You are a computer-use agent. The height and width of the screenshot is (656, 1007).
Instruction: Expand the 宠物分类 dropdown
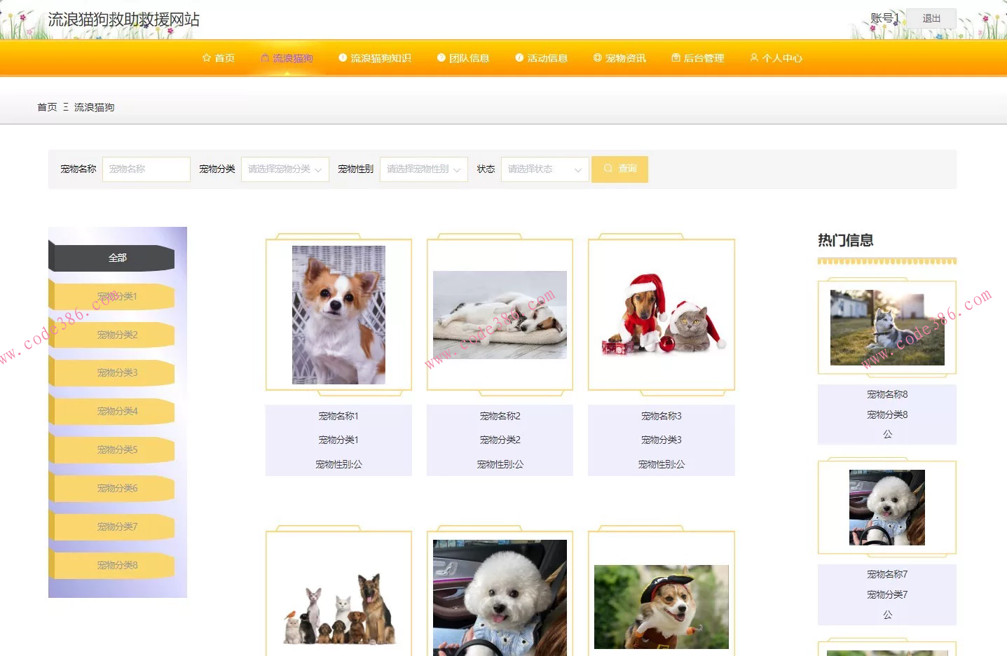point(285,169)
